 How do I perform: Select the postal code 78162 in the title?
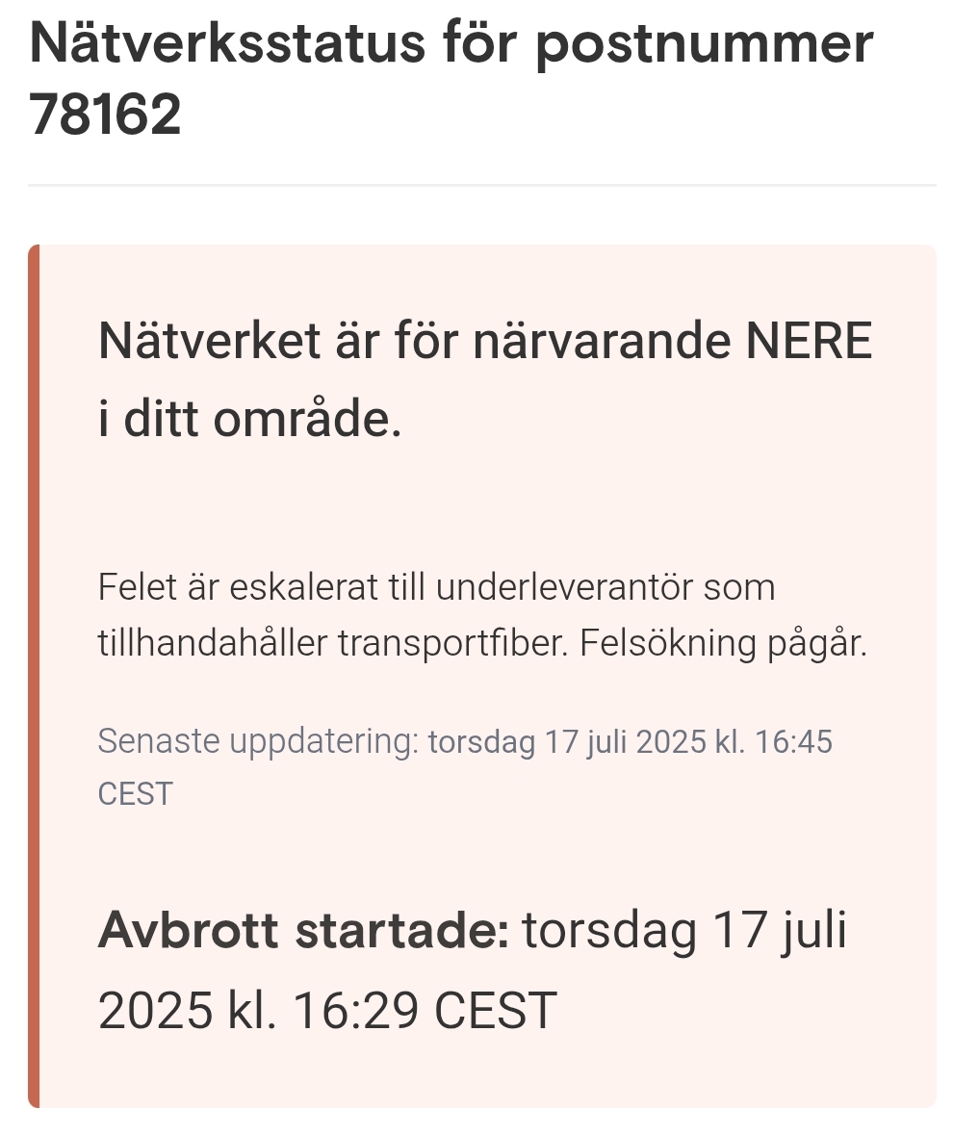coord(105,116)
